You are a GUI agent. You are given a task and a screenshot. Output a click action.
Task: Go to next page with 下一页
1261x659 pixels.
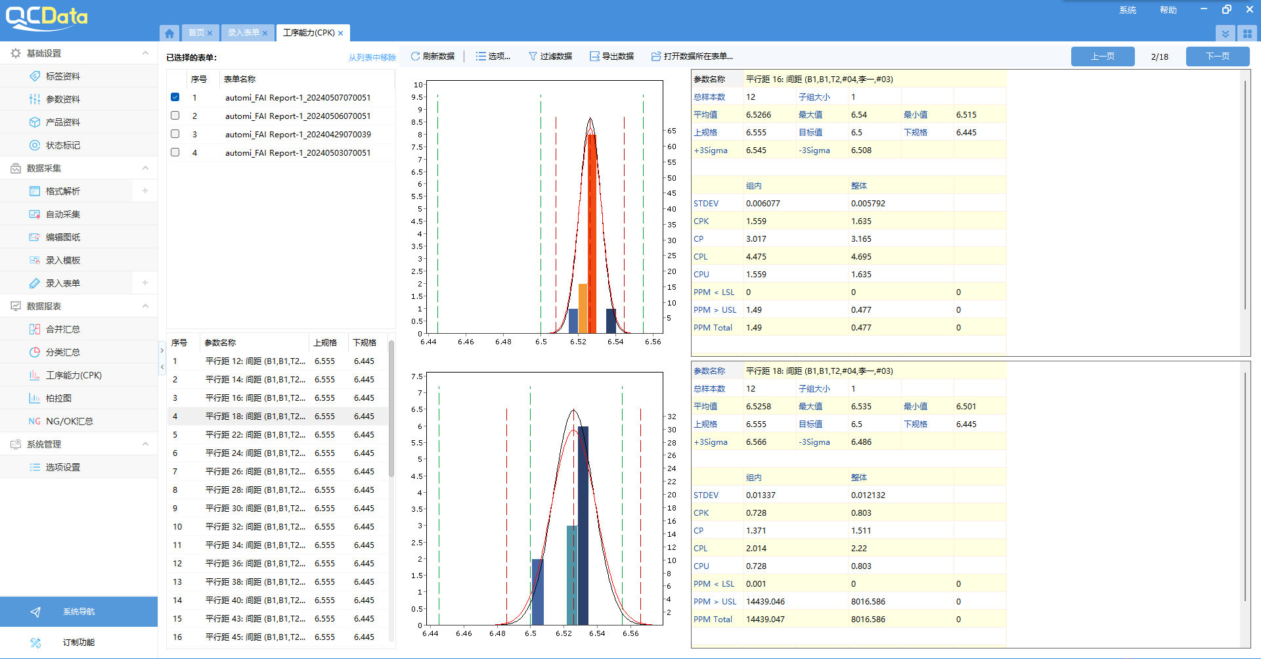point(1217,57)
